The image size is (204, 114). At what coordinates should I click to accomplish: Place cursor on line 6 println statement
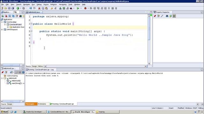click(90, 35)
